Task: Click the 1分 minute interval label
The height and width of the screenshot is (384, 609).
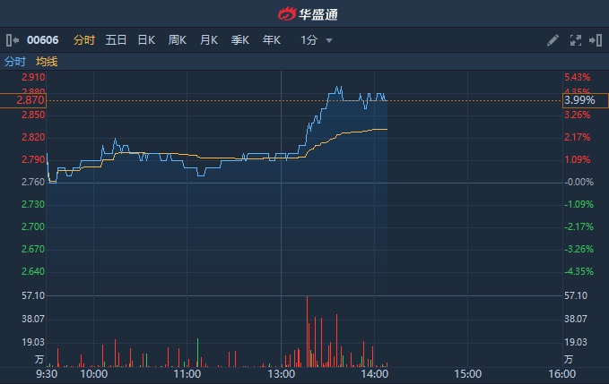Action: [309, 40]
